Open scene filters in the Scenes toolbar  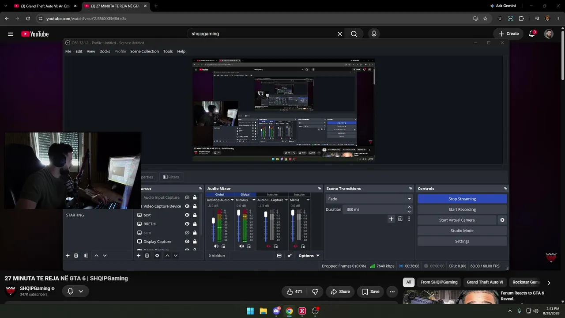click(x=86, y=256)
